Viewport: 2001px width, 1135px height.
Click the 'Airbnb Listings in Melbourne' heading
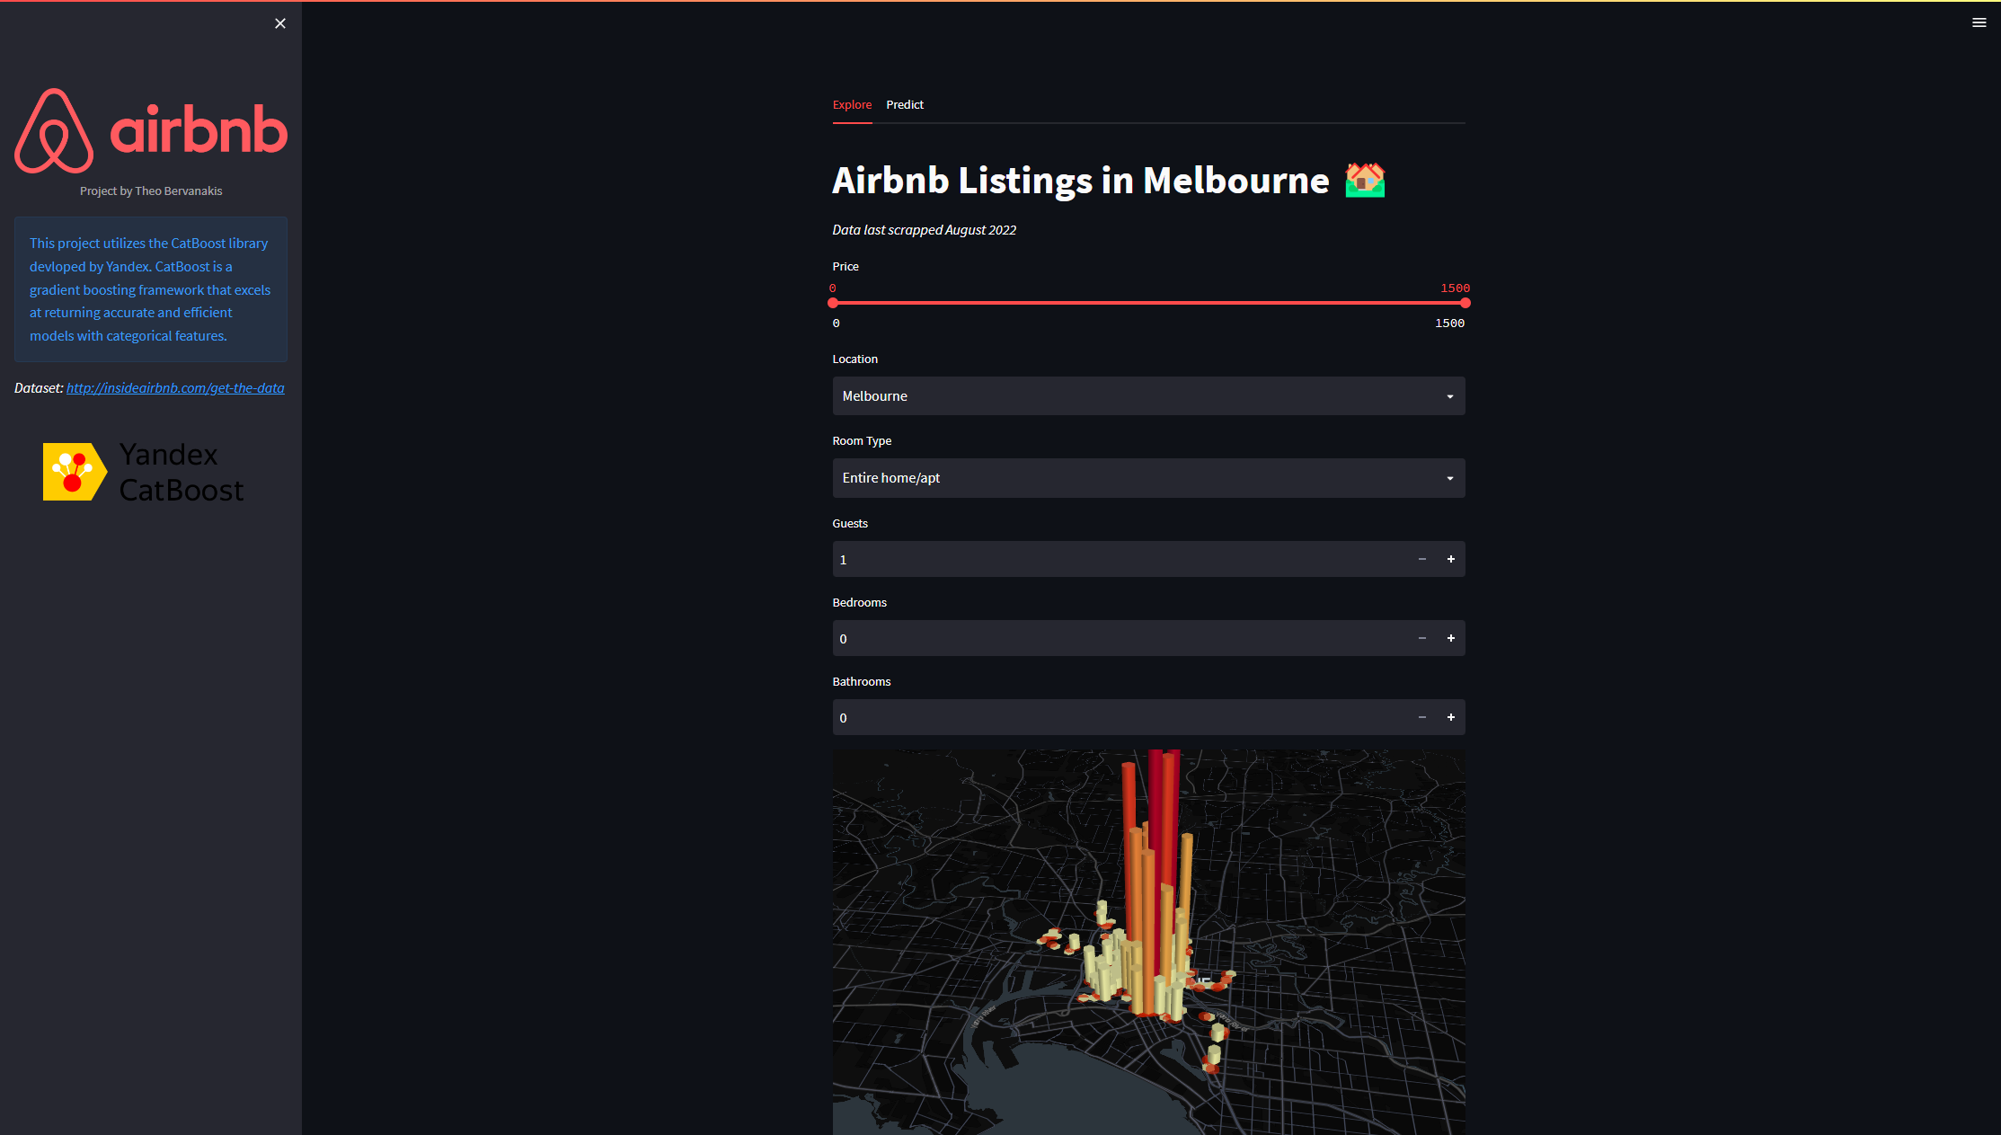(1081, 181)
